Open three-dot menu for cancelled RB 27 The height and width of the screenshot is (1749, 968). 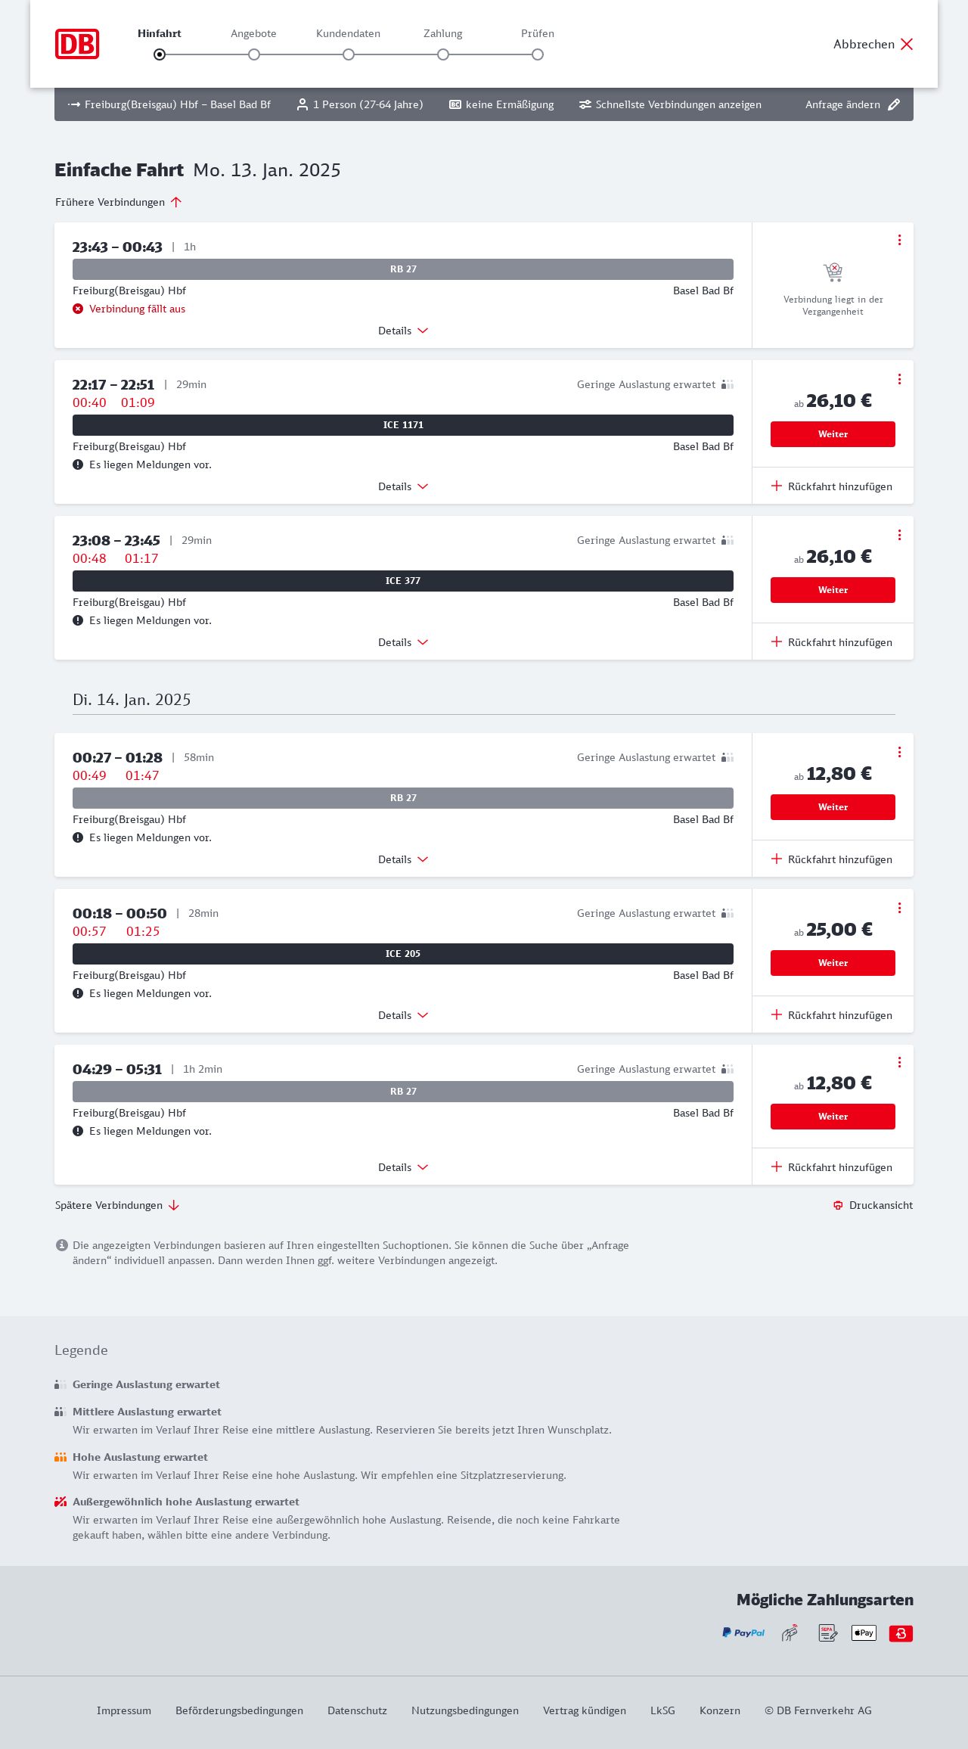899,240
